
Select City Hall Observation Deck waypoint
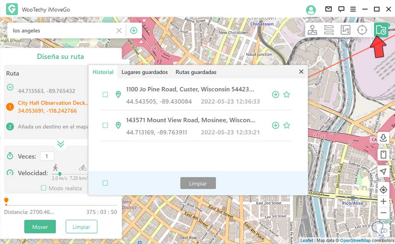click(x=53, y=107)
